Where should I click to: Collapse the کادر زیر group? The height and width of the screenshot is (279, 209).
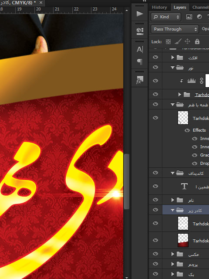click(172, 210)
